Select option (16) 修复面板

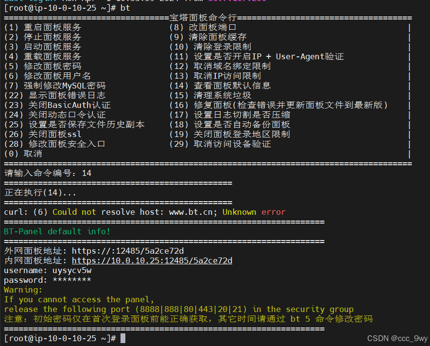[278, 105]
